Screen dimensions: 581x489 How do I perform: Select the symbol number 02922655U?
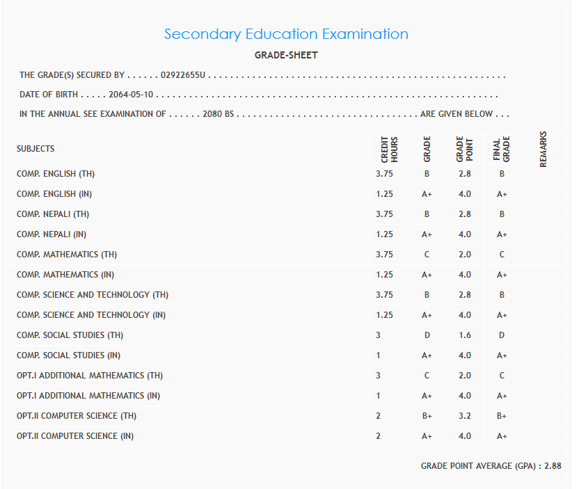pyautogui.click(x=183, y=75)
